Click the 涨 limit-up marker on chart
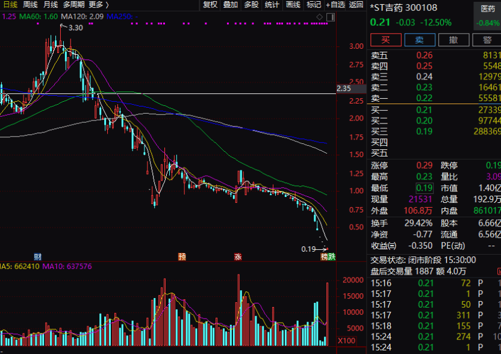This screenshot has height=354, width=501. pyautogui.click(x=238, y=256)
